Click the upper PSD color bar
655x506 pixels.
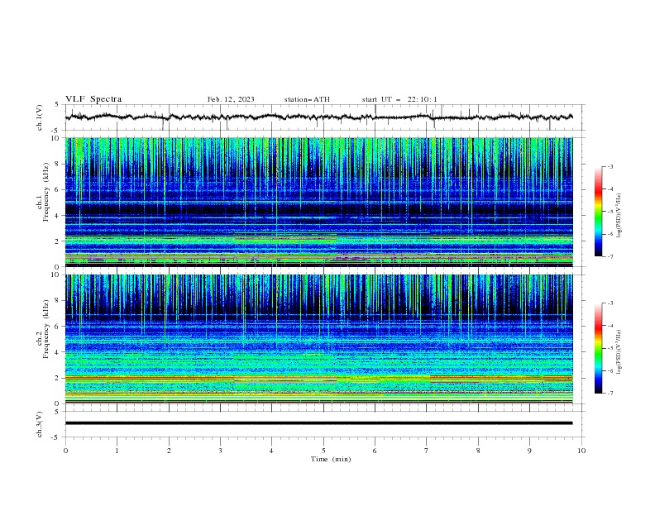click(x=598, y=212)
